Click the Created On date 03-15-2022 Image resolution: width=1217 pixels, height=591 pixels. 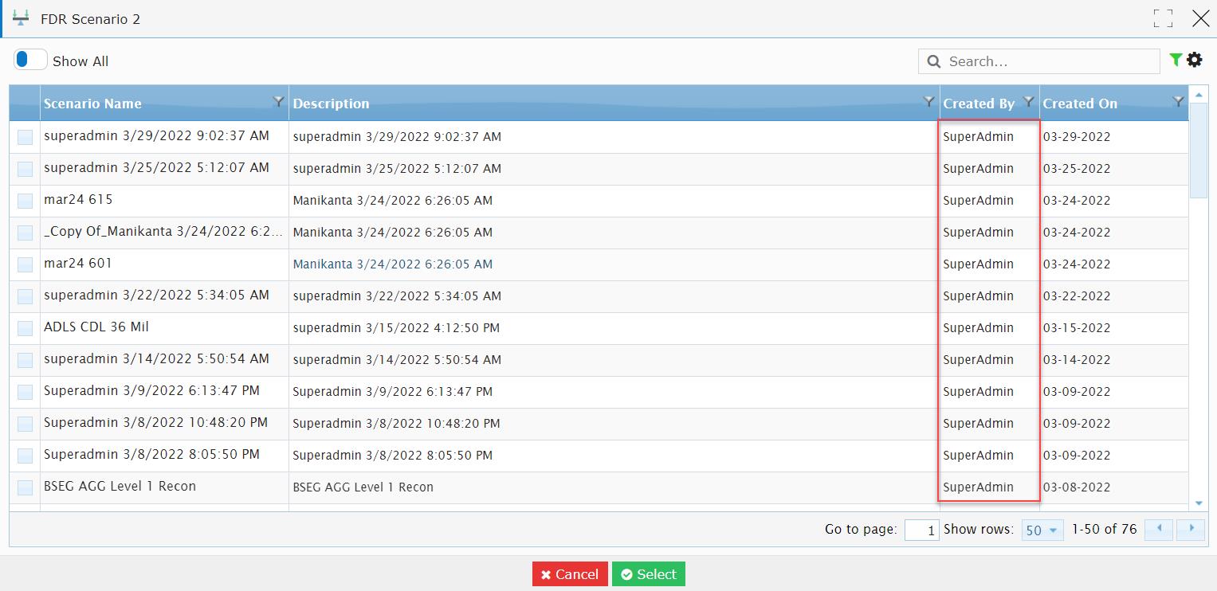click(x=1077, y=327)
